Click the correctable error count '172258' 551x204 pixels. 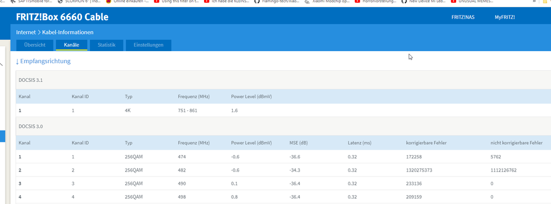(x=414, y=157)
